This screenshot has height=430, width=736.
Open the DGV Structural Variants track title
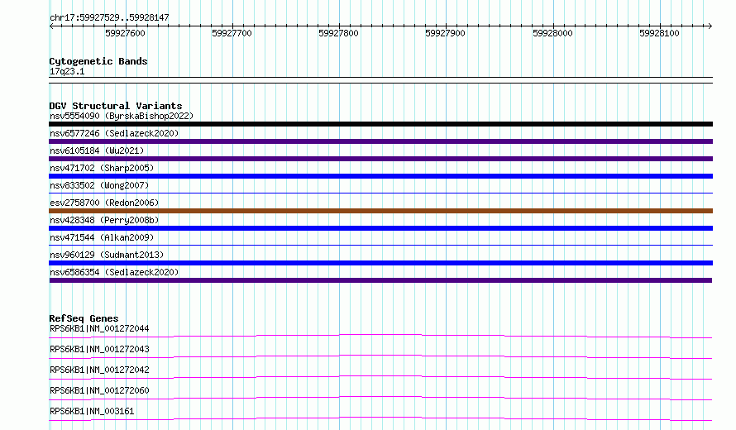click(x=116, y=106)
